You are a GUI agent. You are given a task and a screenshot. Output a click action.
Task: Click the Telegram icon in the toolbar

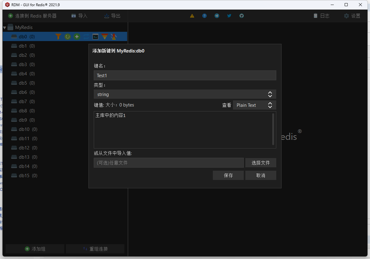(x=217, y=16)
